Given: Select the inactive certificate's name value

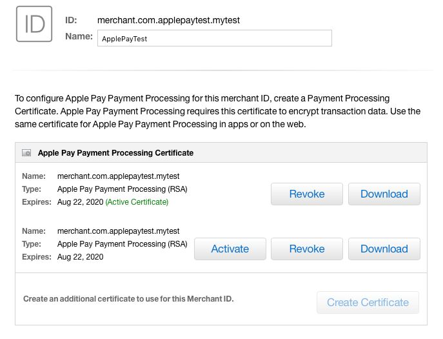Looking at the screenshot, I should pos(118,231).
